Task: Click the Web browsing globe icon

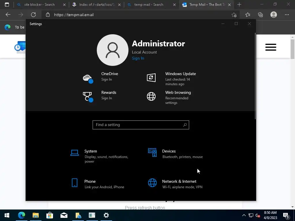Action: pos(151,96)
